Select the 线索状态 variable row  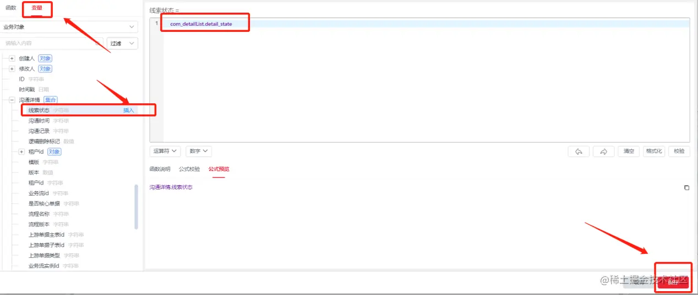point(81,110)
